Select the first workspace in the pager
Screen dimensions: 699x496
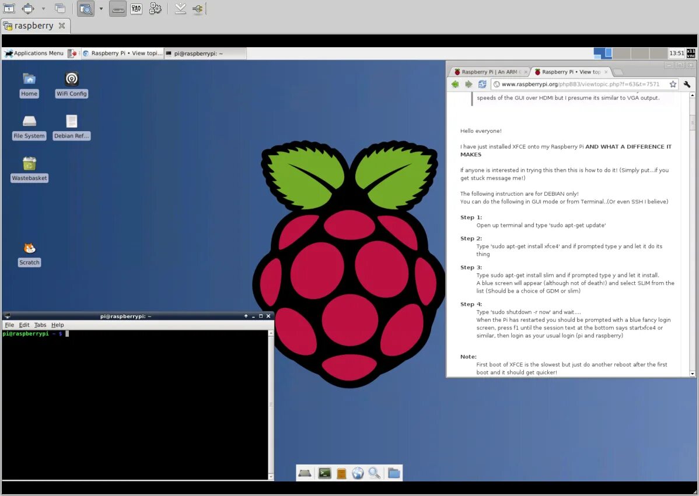point(603,54)
